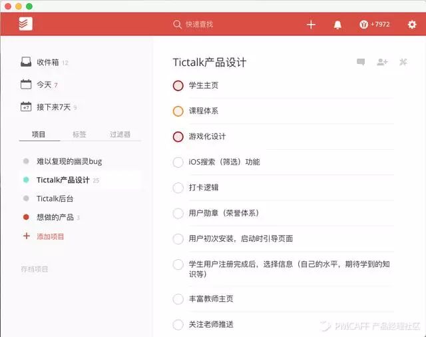This screenshot has height=337, width=426.
Task: Select project 想做的产品
Action: pyautogui.click(x=55, y=217)
